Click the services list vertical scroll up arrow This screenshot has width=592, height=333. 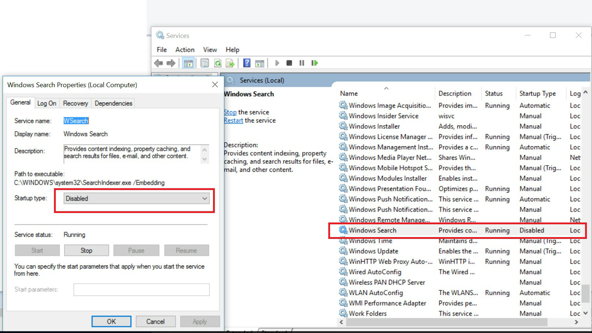(585, 92)
